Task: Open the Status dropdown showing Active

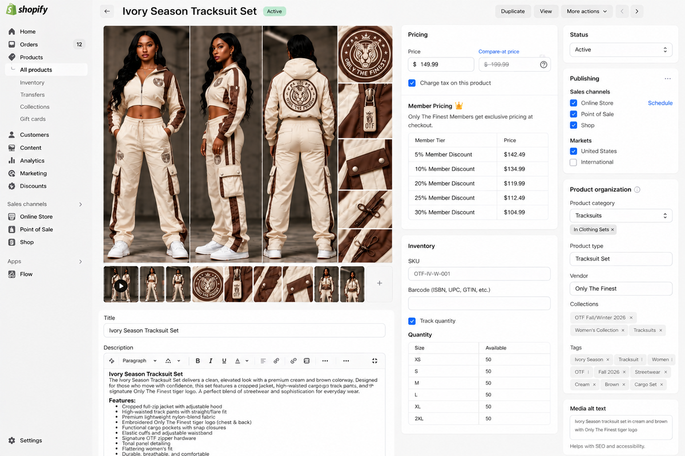Action: 621,50
